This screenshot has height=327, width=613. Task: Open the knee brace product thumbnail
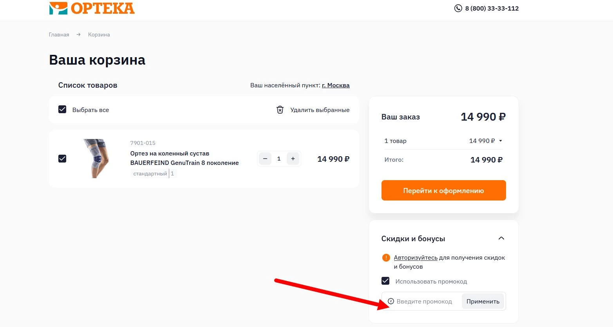[97, 159]
